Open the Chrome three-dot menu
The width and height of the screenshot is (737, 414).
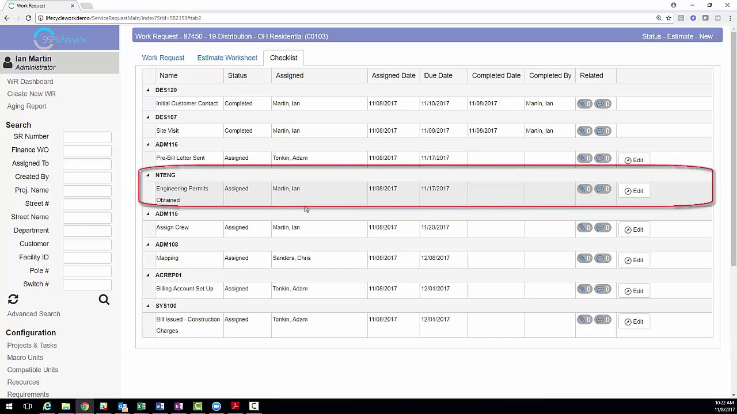(x=730, y=18)
